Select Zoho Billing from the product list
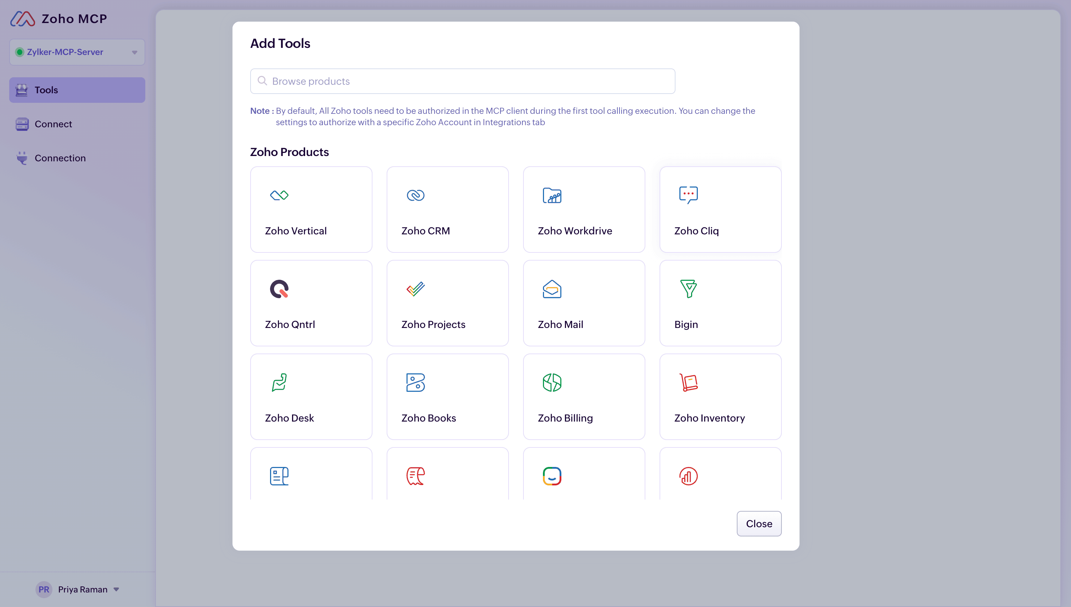This screenshot has width=1071, height=607. (583, 396)
